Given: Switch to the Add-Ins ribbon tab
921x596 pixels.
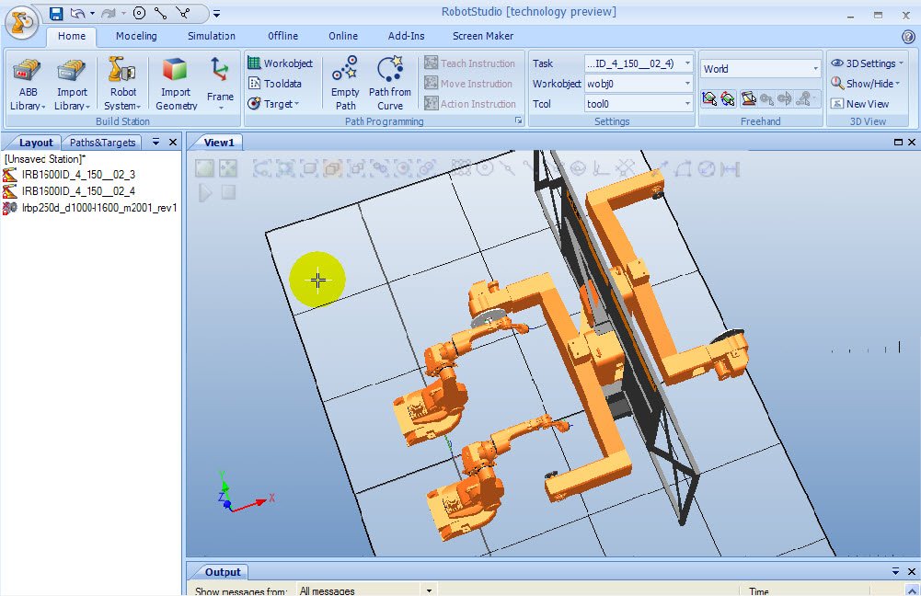Looking at the screenshot, I should pos(406,36).
